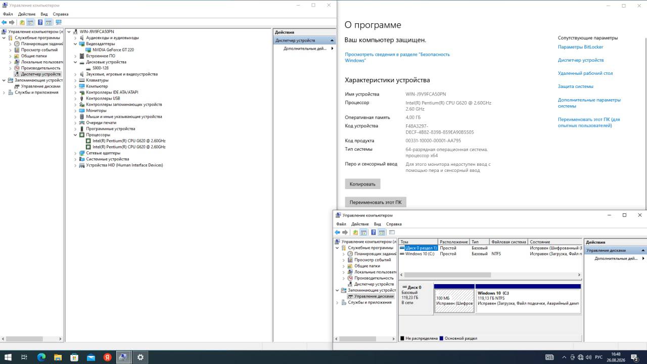Expand the Мониторы device category
This screenshot has height=364, width=647.
(76, 111)
